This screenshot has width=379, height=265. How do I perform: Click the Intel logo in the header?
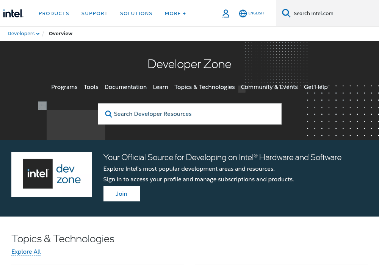[13, 13]
